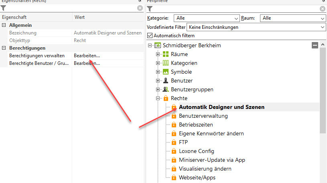Clear the Peripherie filter with the X icon
327x183 pixels.
323,9
